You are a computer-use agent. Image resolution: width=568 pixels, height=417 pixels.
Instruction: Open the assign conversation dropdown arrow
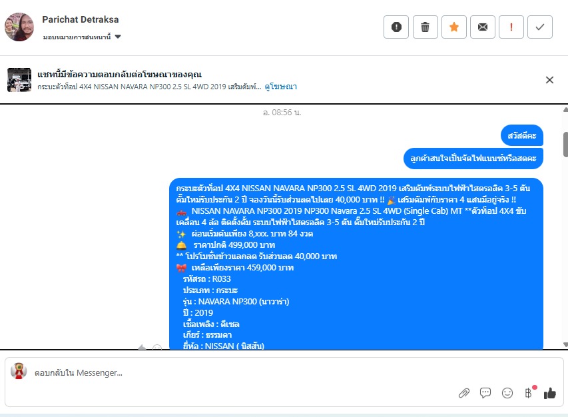(x=118, y=37)
